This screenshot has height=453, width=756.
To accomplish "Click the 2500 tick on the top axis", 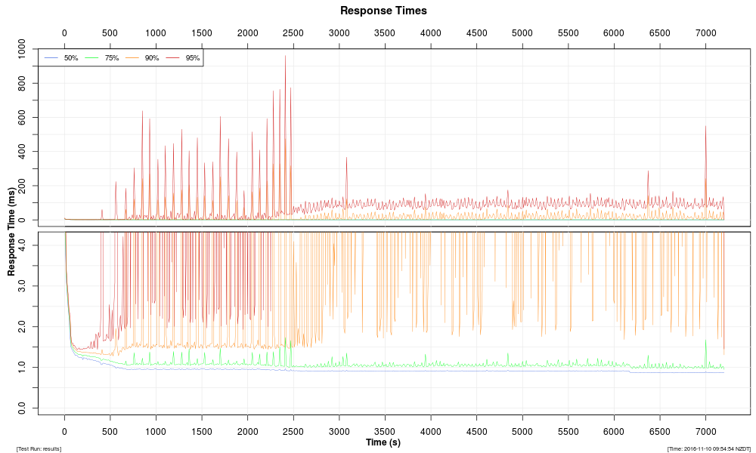I will coord(293,33).
